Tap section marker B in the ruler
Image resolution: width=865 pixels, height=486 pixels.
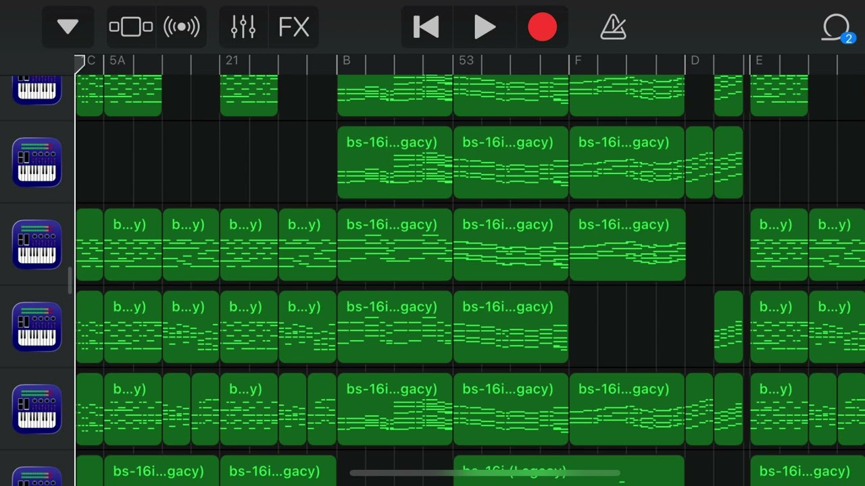coord(346,61)
